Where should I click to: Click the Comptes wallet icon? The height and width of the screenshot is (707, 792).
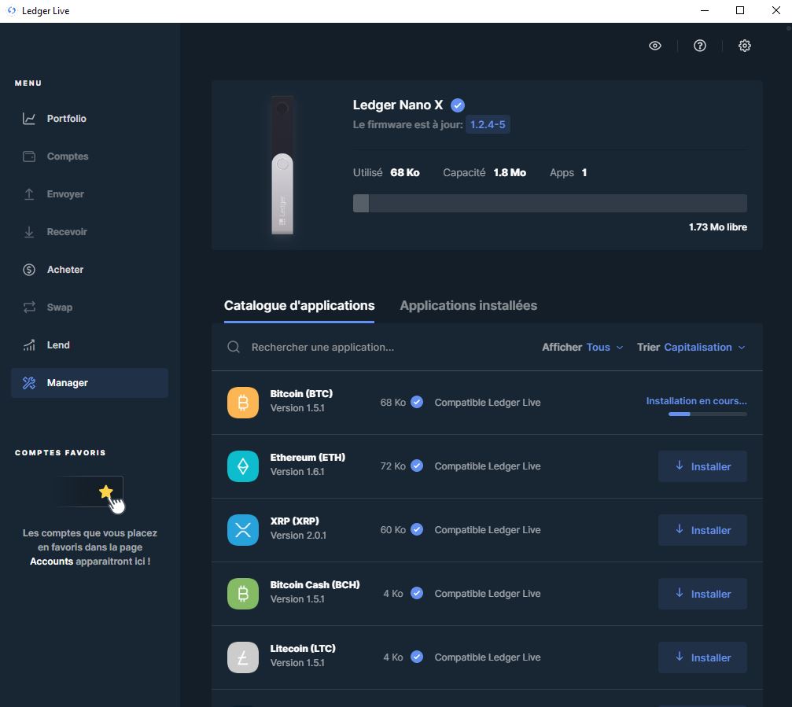pos(29,156)
